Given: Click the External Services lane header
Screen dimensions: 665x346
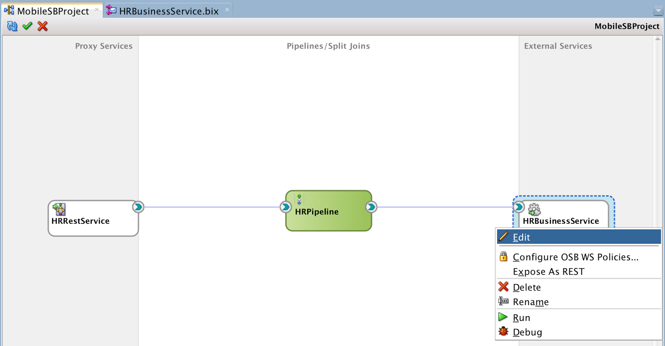Looking at the screenshot, I should point(558,46).
